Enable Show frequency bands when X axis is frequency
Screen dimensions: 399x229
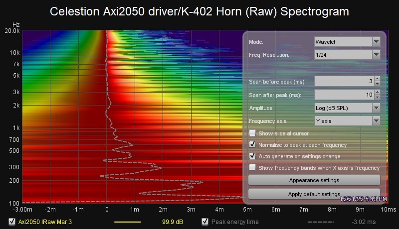pyautogui.click(x=252, y=167)
